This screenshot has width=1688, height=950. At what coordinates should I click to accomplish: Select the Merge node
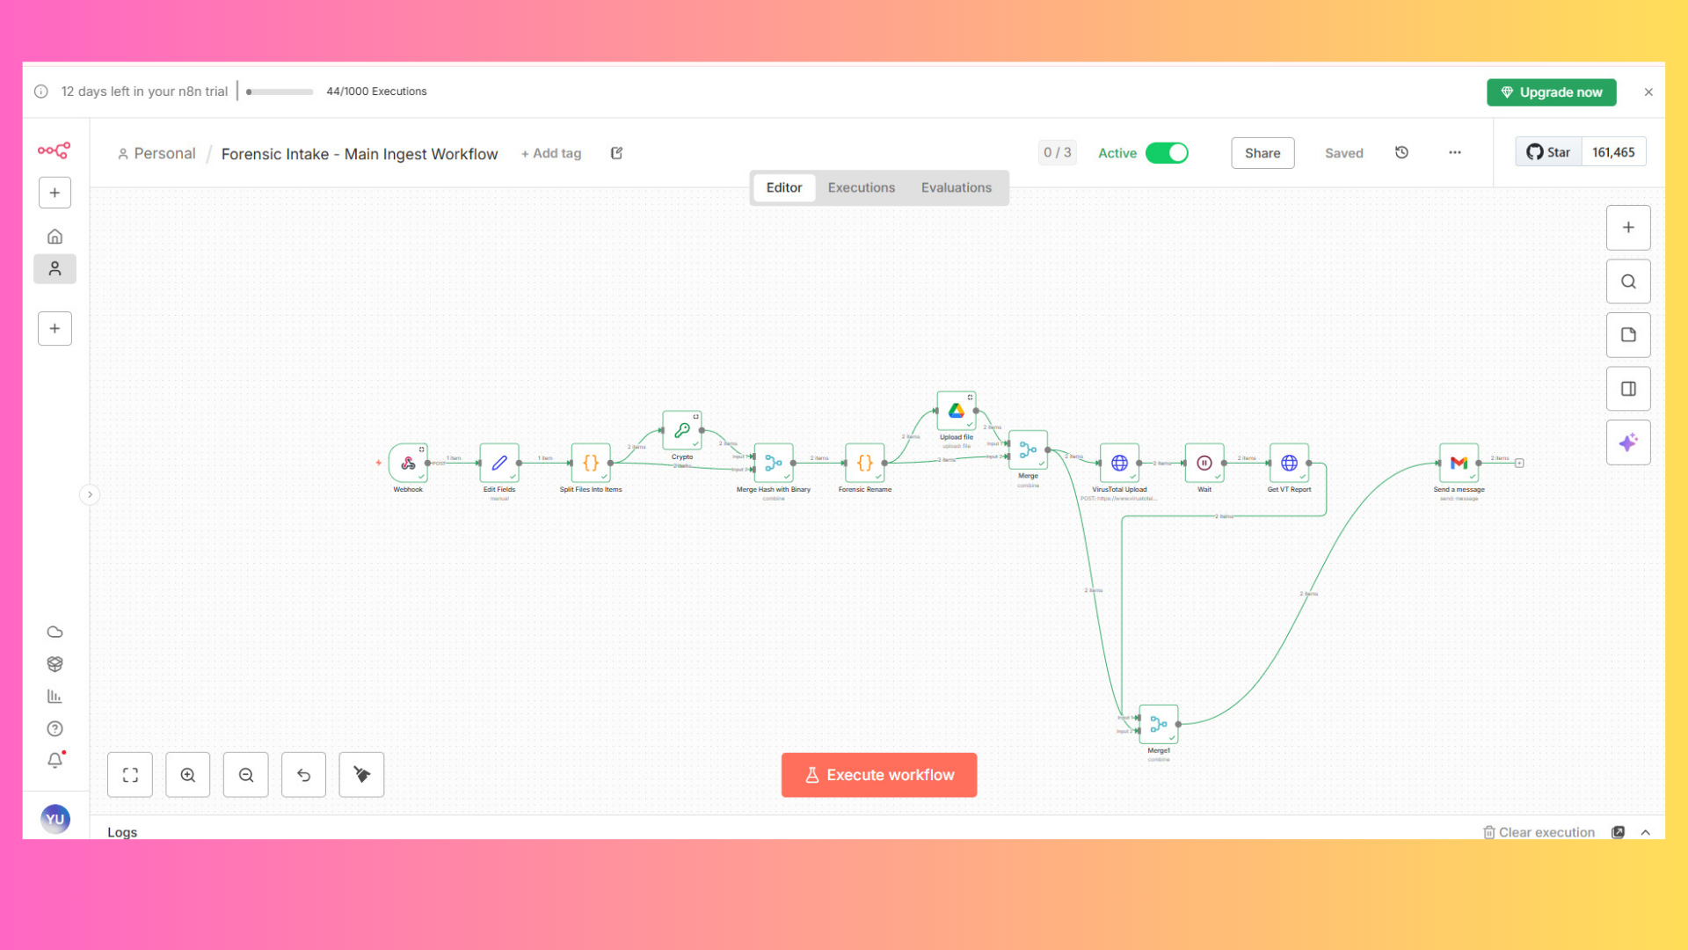1029,449
